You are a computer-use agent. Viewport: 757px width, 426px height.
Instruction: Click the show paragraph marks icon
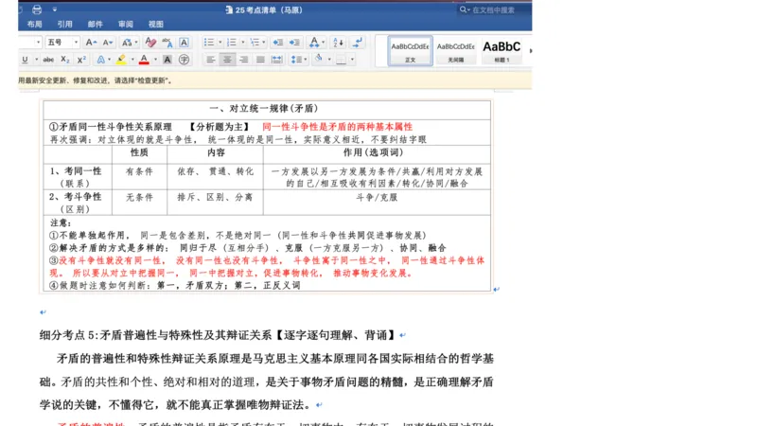(358, 43)
